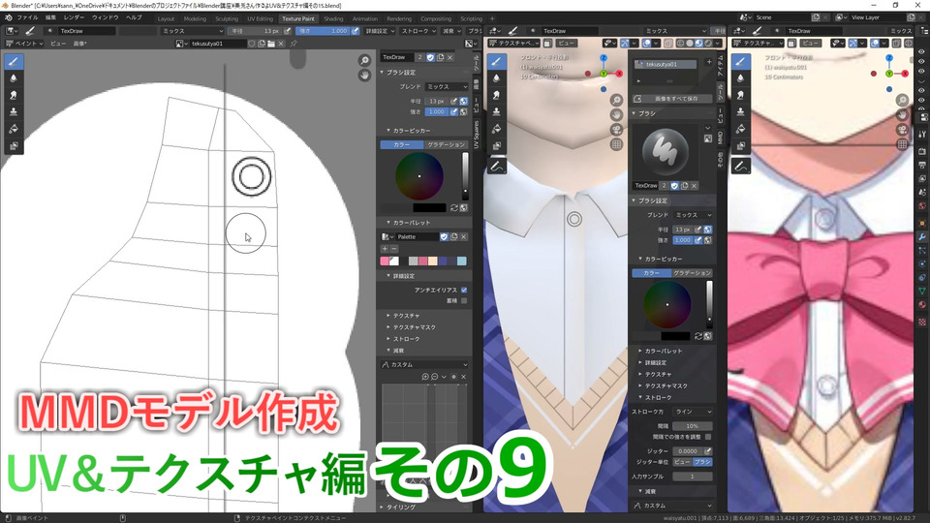Add new palette color with plus
The width and height of the screenshot is (930, 523).
click(x=385, y=249)
